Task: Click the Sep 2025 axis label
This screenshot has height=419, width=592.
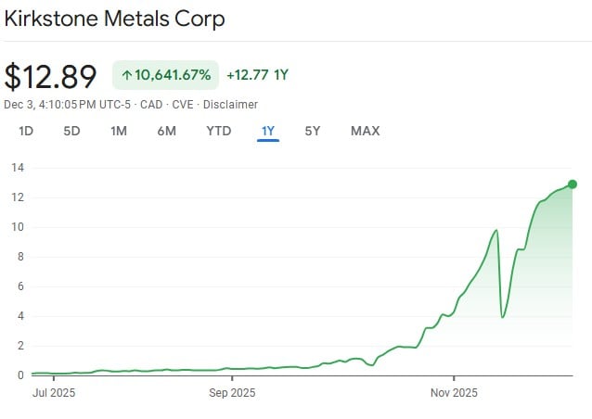Action: click(232, 393)
